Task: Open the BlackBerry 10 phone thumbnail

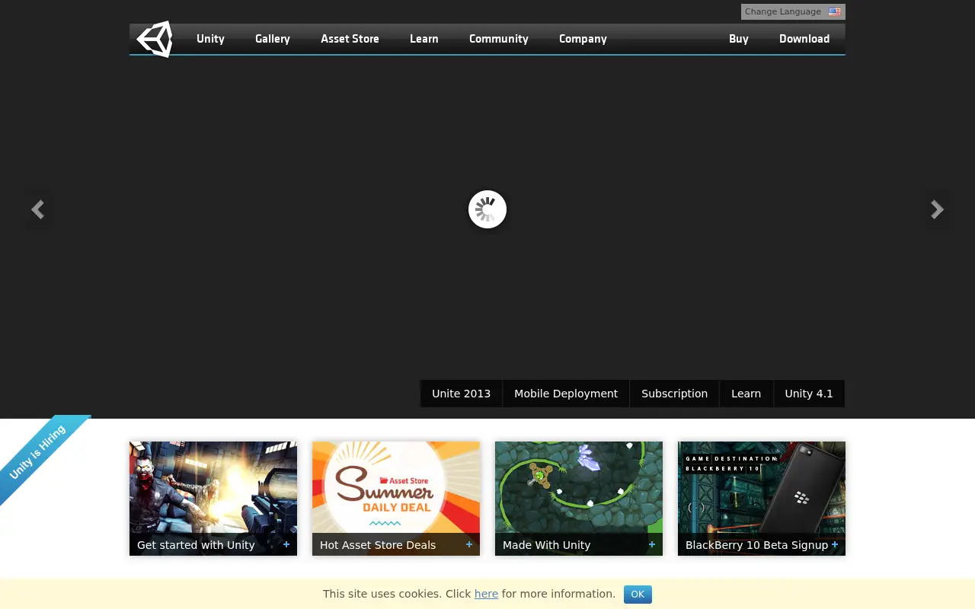Action: coord(762,499)
